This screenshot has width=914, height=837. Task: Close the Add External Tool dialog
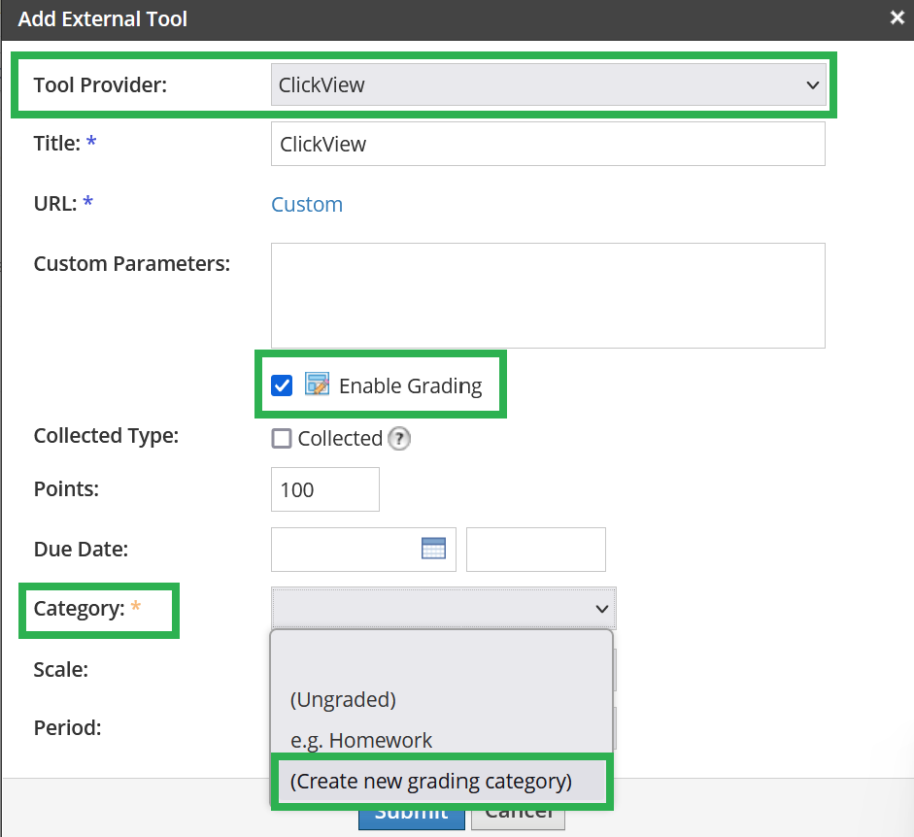coord(897,18)
